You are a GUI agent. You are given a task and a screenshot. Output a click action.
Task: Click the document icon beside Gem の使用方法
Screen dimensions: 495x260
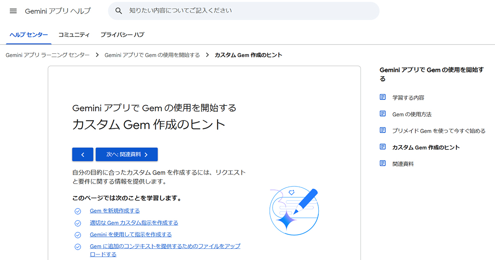(383, 114)
